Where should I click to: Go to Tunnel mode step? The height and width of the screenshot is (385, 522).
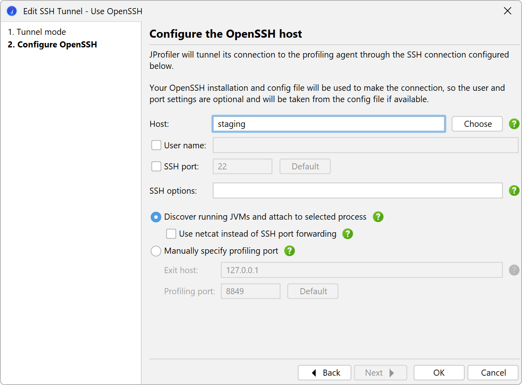click(x=37, y=32)
